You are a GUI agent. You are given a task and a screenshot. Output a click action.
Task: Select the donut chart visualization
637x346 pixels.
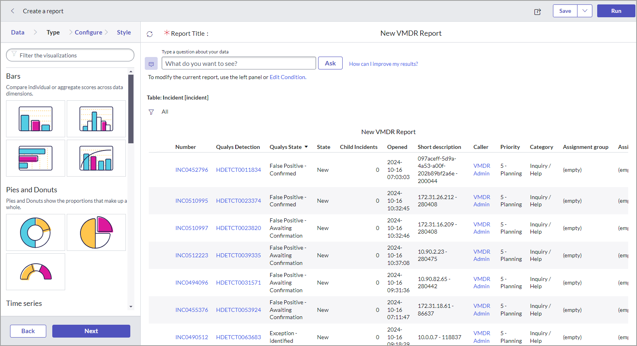point(35,232)
